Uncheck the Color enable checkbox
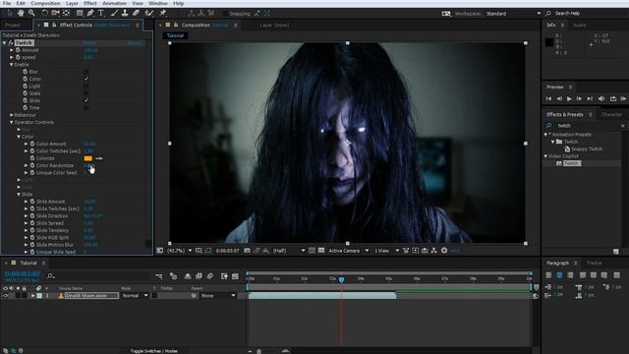This screenshot has width=629, height=354. [86, 79]
